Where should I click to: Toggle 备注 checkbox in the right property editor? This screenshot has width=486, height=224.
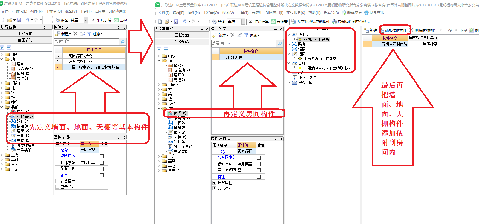pos(259,177)
